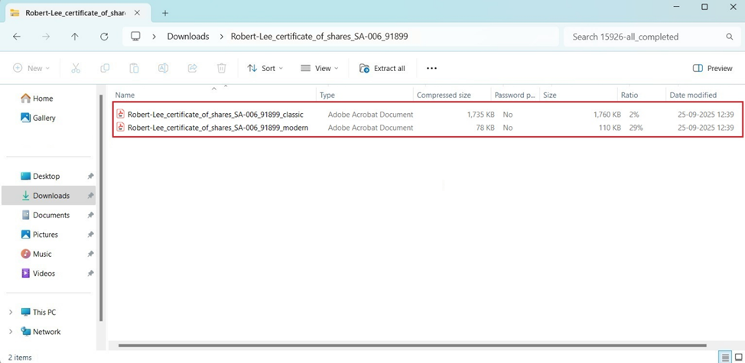Viewport: 745px width, 363px height.
Task: Unpin Documents using its pin icon
Action: point(90,215)
